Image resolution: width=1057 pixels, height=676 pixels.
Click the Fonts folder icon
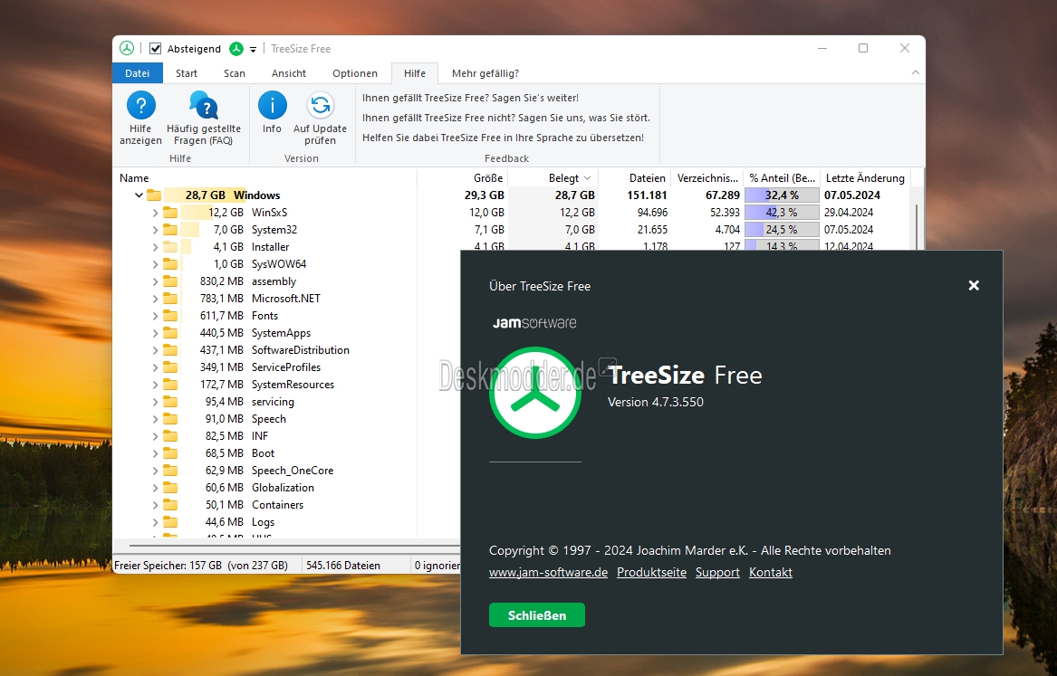170,316
